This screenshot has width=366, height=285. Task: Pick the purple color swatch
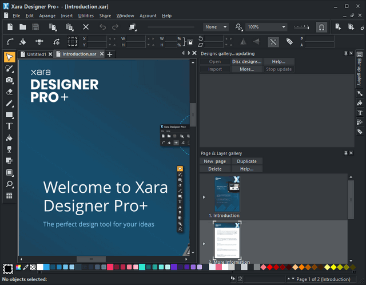point(174,267)
